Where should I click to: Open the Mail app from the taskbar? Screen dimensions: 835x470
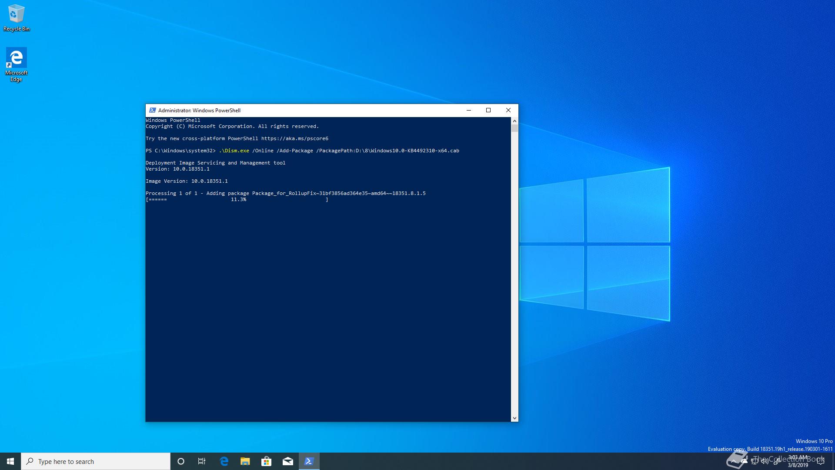pos(287,461)
